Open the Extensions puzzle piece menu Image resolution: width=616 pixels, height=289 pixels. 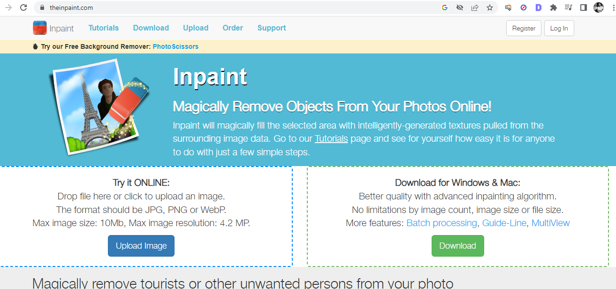point(554,8)
